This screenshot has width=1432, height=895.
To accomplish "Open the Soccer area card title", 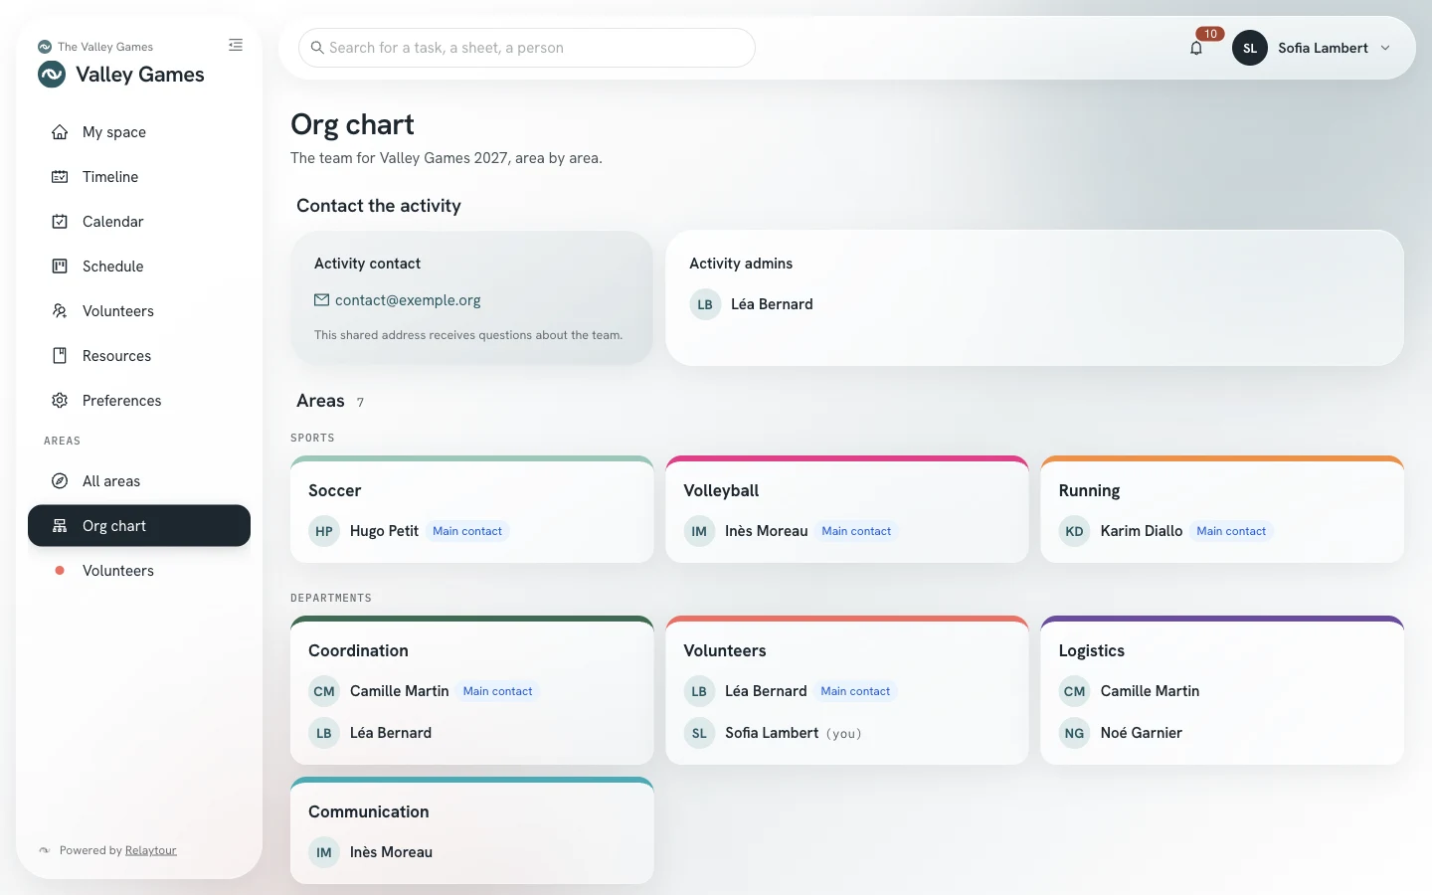I will [335, 490].
